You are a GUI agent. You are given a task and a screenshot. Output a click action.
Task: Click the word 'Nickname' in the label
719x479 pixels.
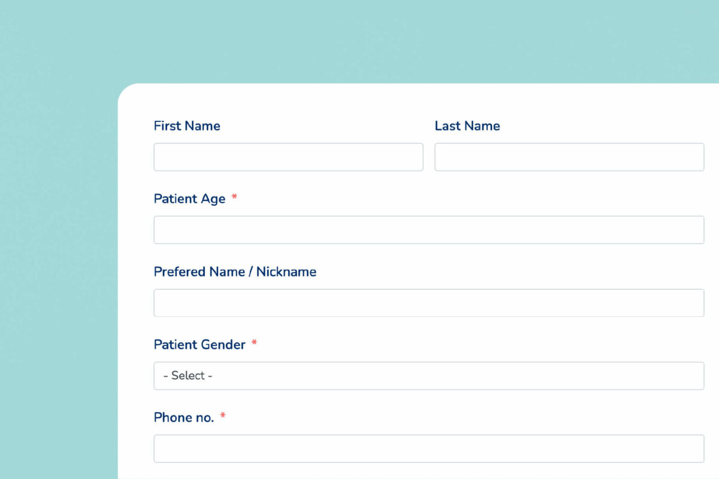(x=286, y=272)
